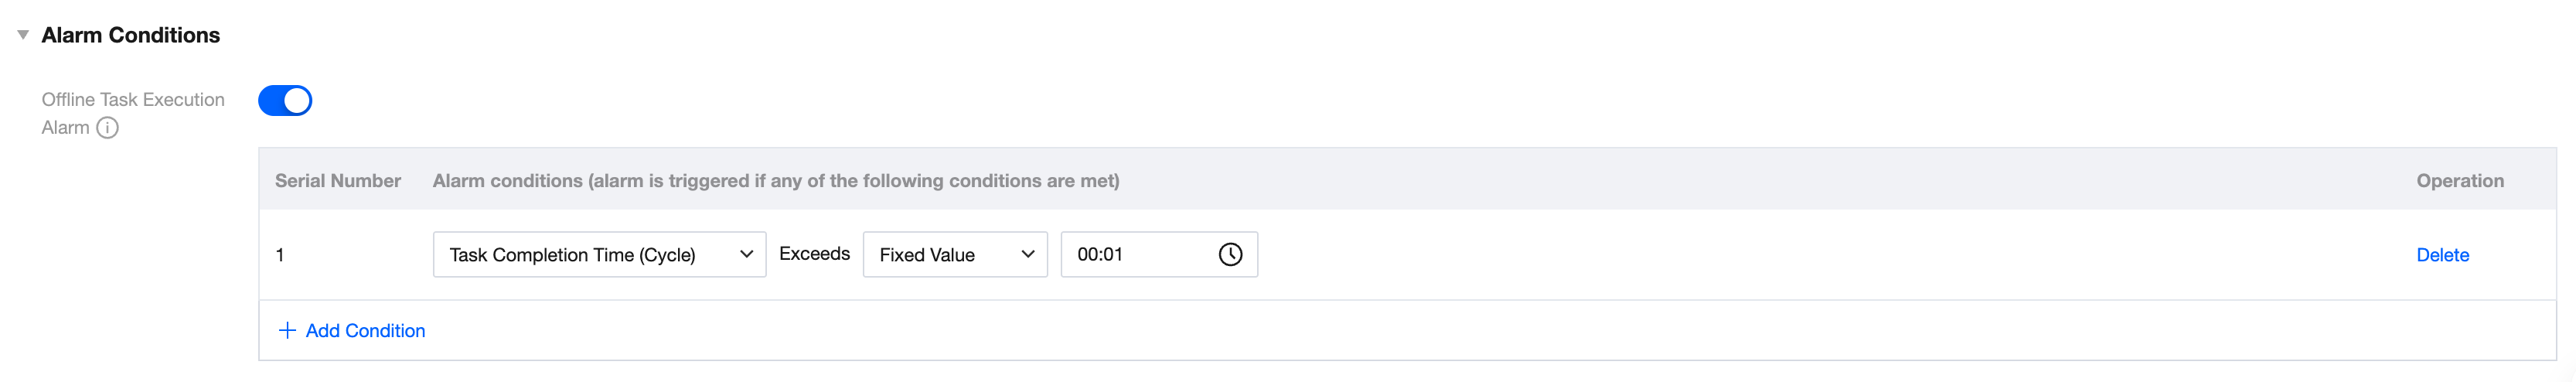Delete alarm condition row 1
2576x382 pixels.
2442,255
